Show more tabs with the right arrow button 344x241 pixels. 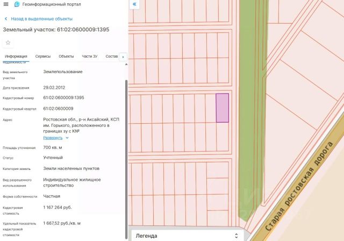click(123, 57)
